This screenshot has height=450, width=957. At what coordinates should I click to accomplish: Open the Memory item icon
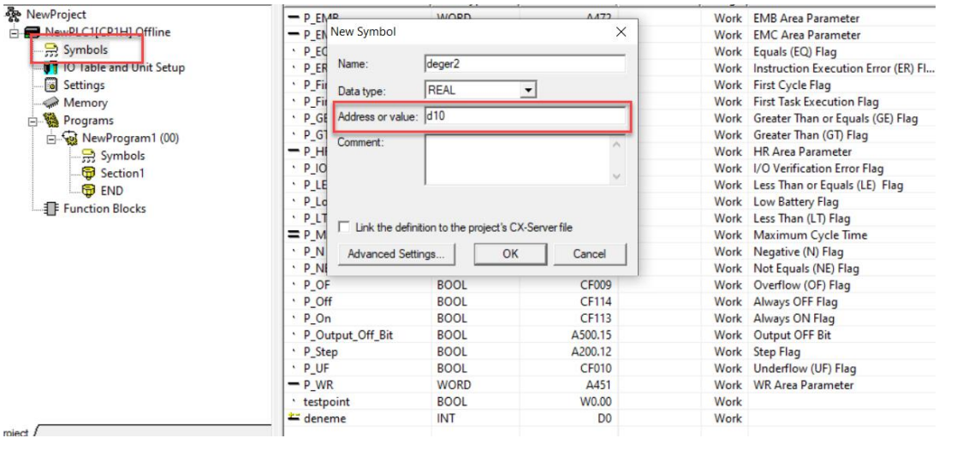click(x=51, y=103)
